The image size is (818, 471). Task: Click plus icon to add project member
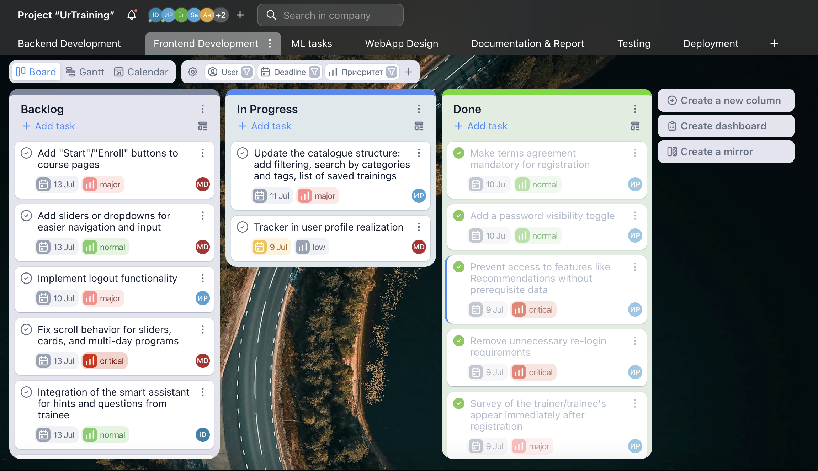click(x=240, y=15)
